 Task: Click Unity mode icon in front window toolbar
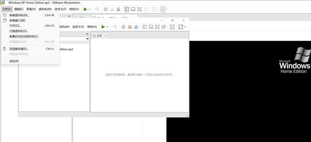164,27
